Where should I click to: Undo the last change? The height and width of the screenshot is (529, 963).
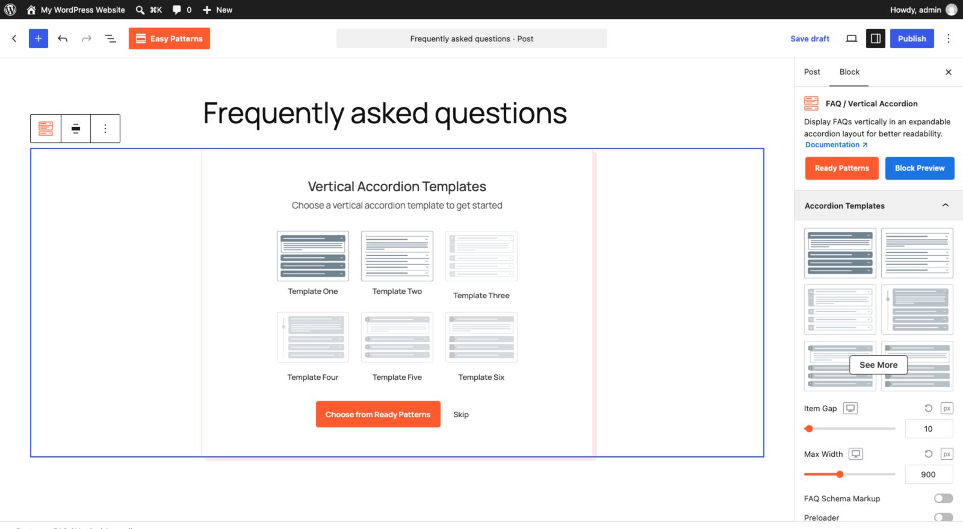tap(63, 38)
